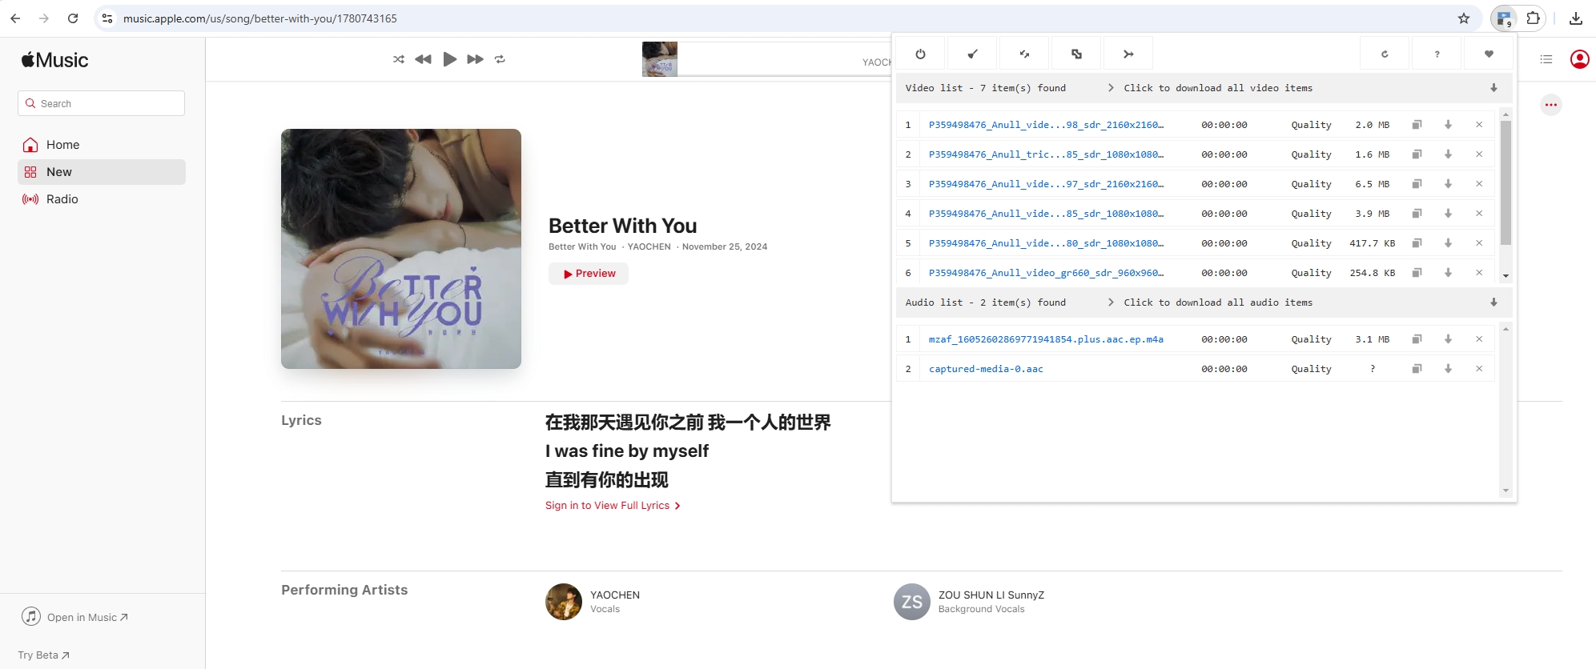Click Sign in to View Full Lyrics

[x=613, y=506]
